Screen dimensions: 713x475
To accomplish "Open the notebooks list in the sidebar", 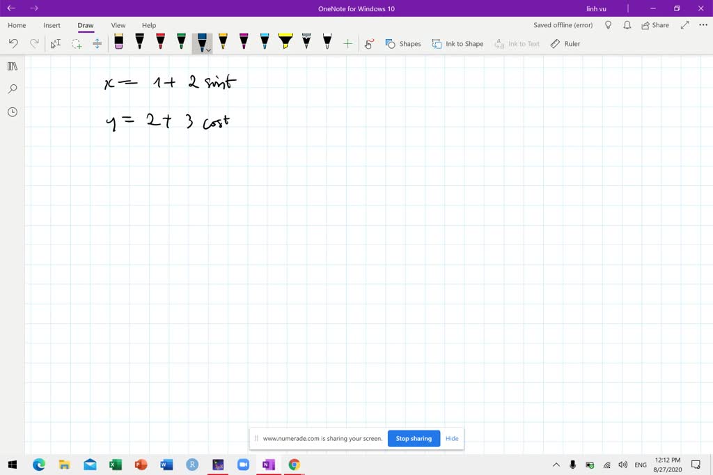I will pyautogui.click(x=12, y=66).
